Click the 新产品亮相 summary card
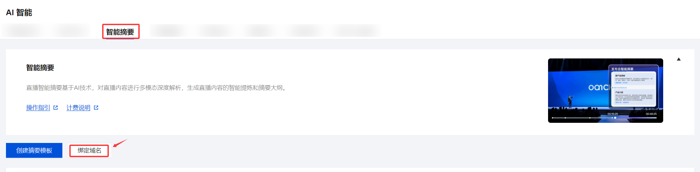The width and height of the screenshot is (700, 172). pyautogui.click(x=634, y=79)
